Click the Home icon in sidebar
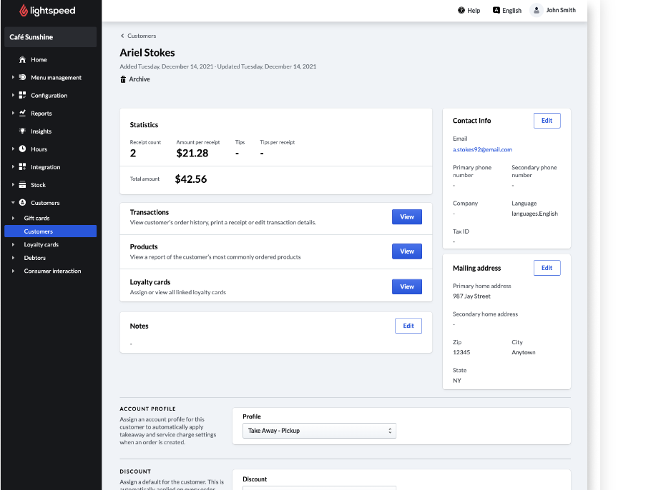Image resolution: width=661 pixels, height=490 pixels. click(23, 60)
